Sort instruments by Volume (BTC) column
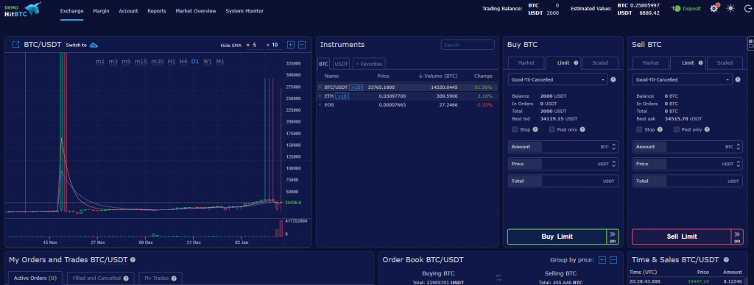The height and width of the screenshot is (285, 754). [x=437, y=76]
